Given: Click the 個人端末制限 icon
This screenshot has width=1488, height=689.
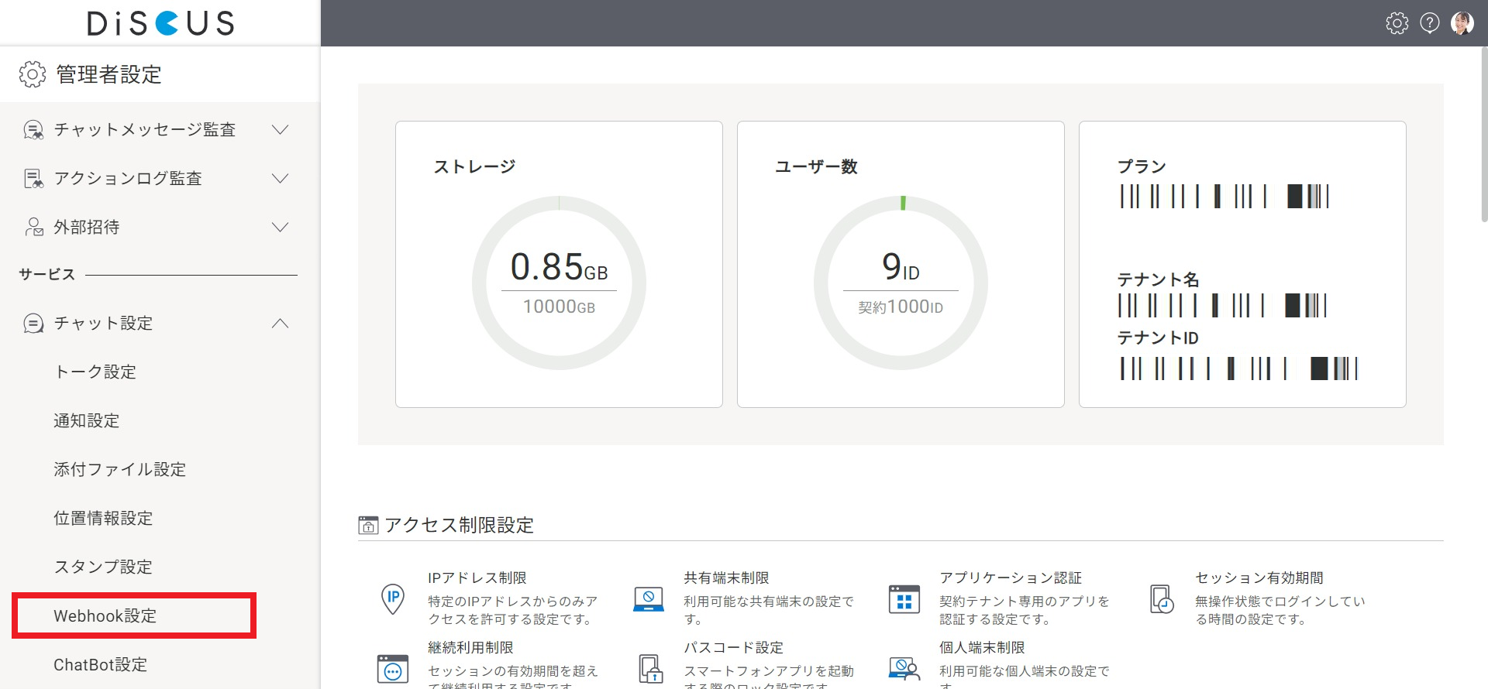Looking at the screenshot, I should coord(904,669).
